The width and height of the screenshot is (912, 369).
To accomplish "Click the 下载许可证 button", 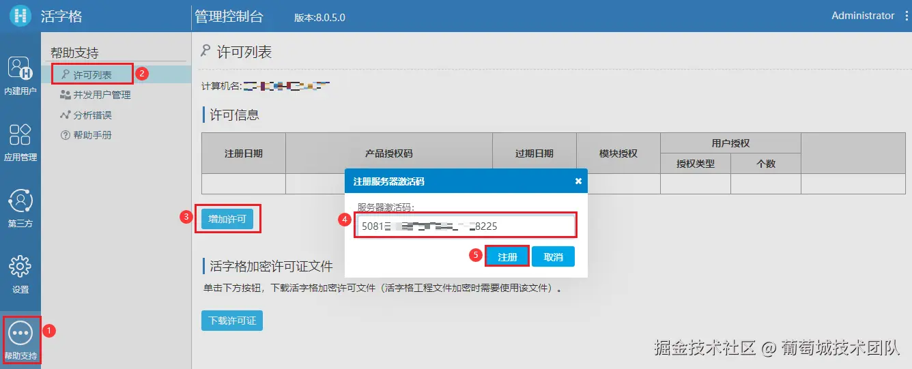I will coord(232,320).
